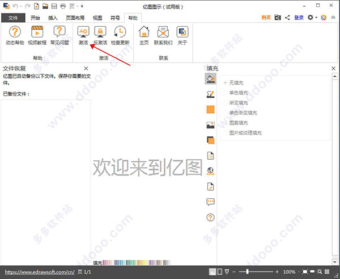Image resolution: width=340 pixels, height=279 pixels.
Task: Click the presentation mode icon in status bar
Action: [x=227, y=272]
